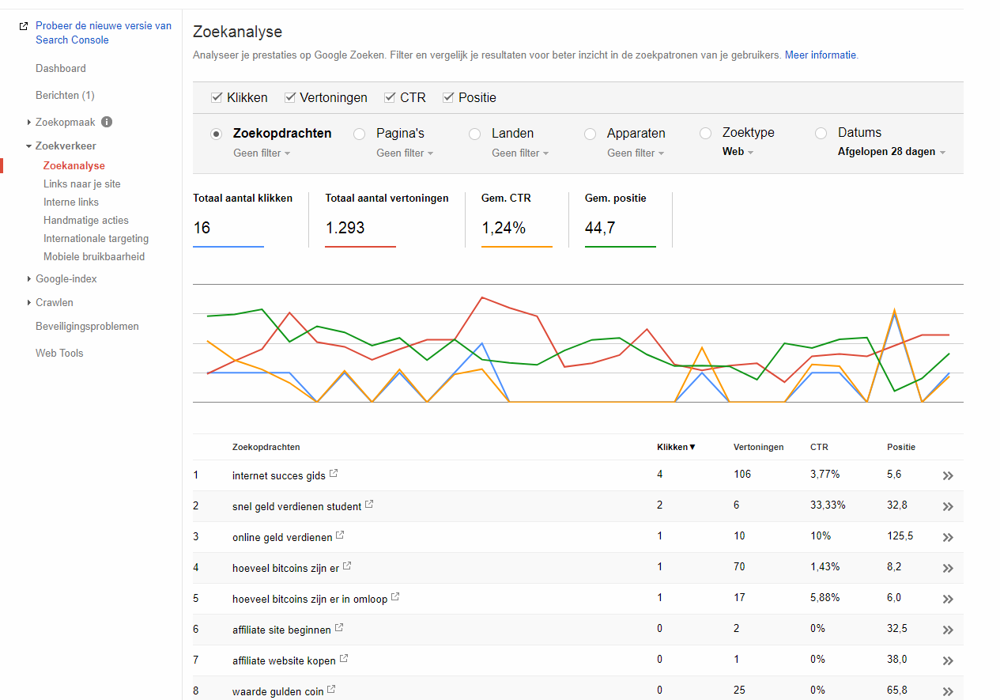Sort table by Vertoningen column header
The height and width of the screenshot is (700, 1000).
pyautogui.click(x=759, y=447)
